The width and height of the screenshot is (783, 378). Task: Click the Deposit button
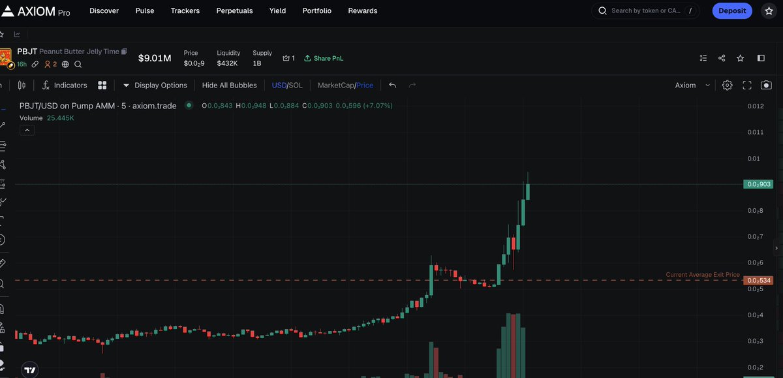tap(732, 11)
